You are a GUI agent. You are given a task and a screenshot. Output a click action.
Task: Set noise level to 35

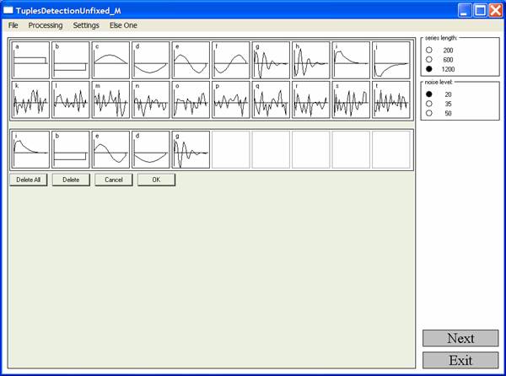click(x=429, y=104)
